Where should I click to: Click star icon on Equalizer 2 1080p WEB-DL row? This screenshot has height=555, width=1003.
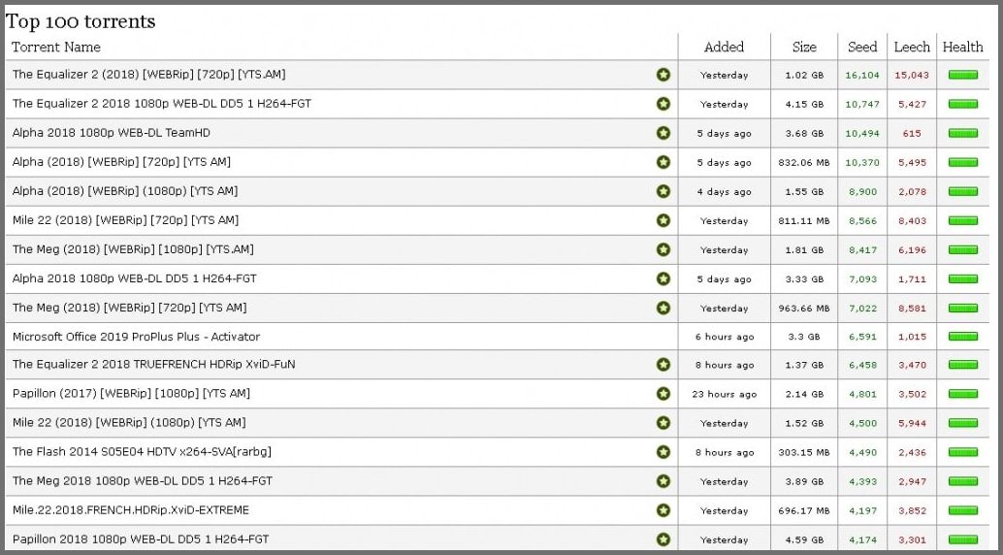pyautogui.click(x=663, y=104)
